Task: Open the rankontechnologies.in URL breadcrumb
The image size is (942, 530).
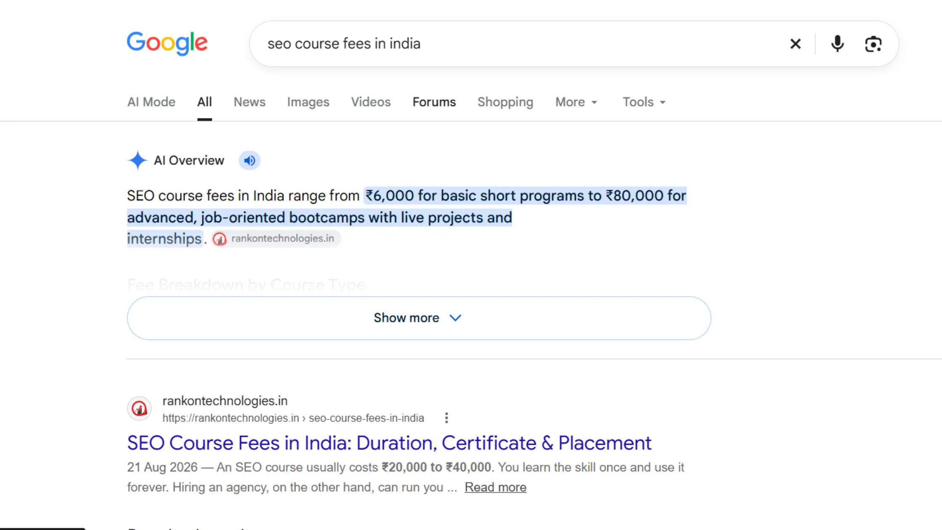Action: point(293,418)
